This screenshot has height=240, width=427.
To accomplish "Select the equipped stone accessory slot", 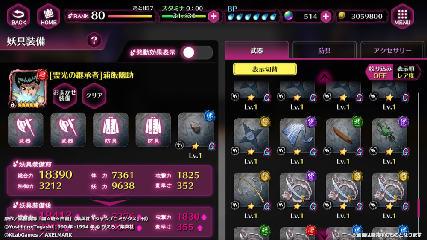I will (196, 130).
